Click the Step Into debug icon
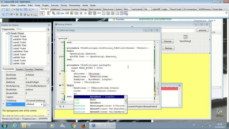Image resolution: width=229 pixels, height=129 pixels. pyautogui.click(x=29, y=14)
